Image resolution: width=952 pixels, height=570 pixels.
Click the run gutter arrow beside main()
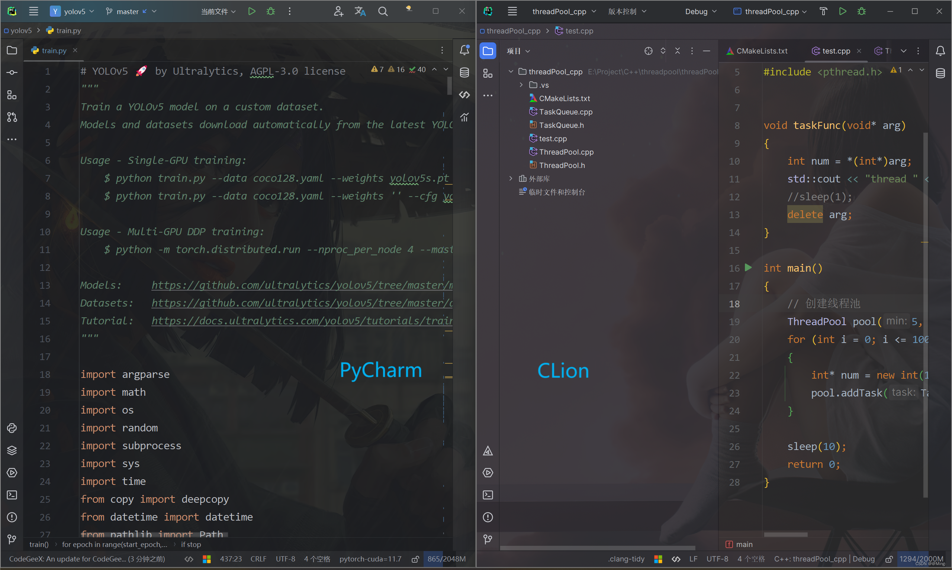pyautogui.click(x=748, y=268)
